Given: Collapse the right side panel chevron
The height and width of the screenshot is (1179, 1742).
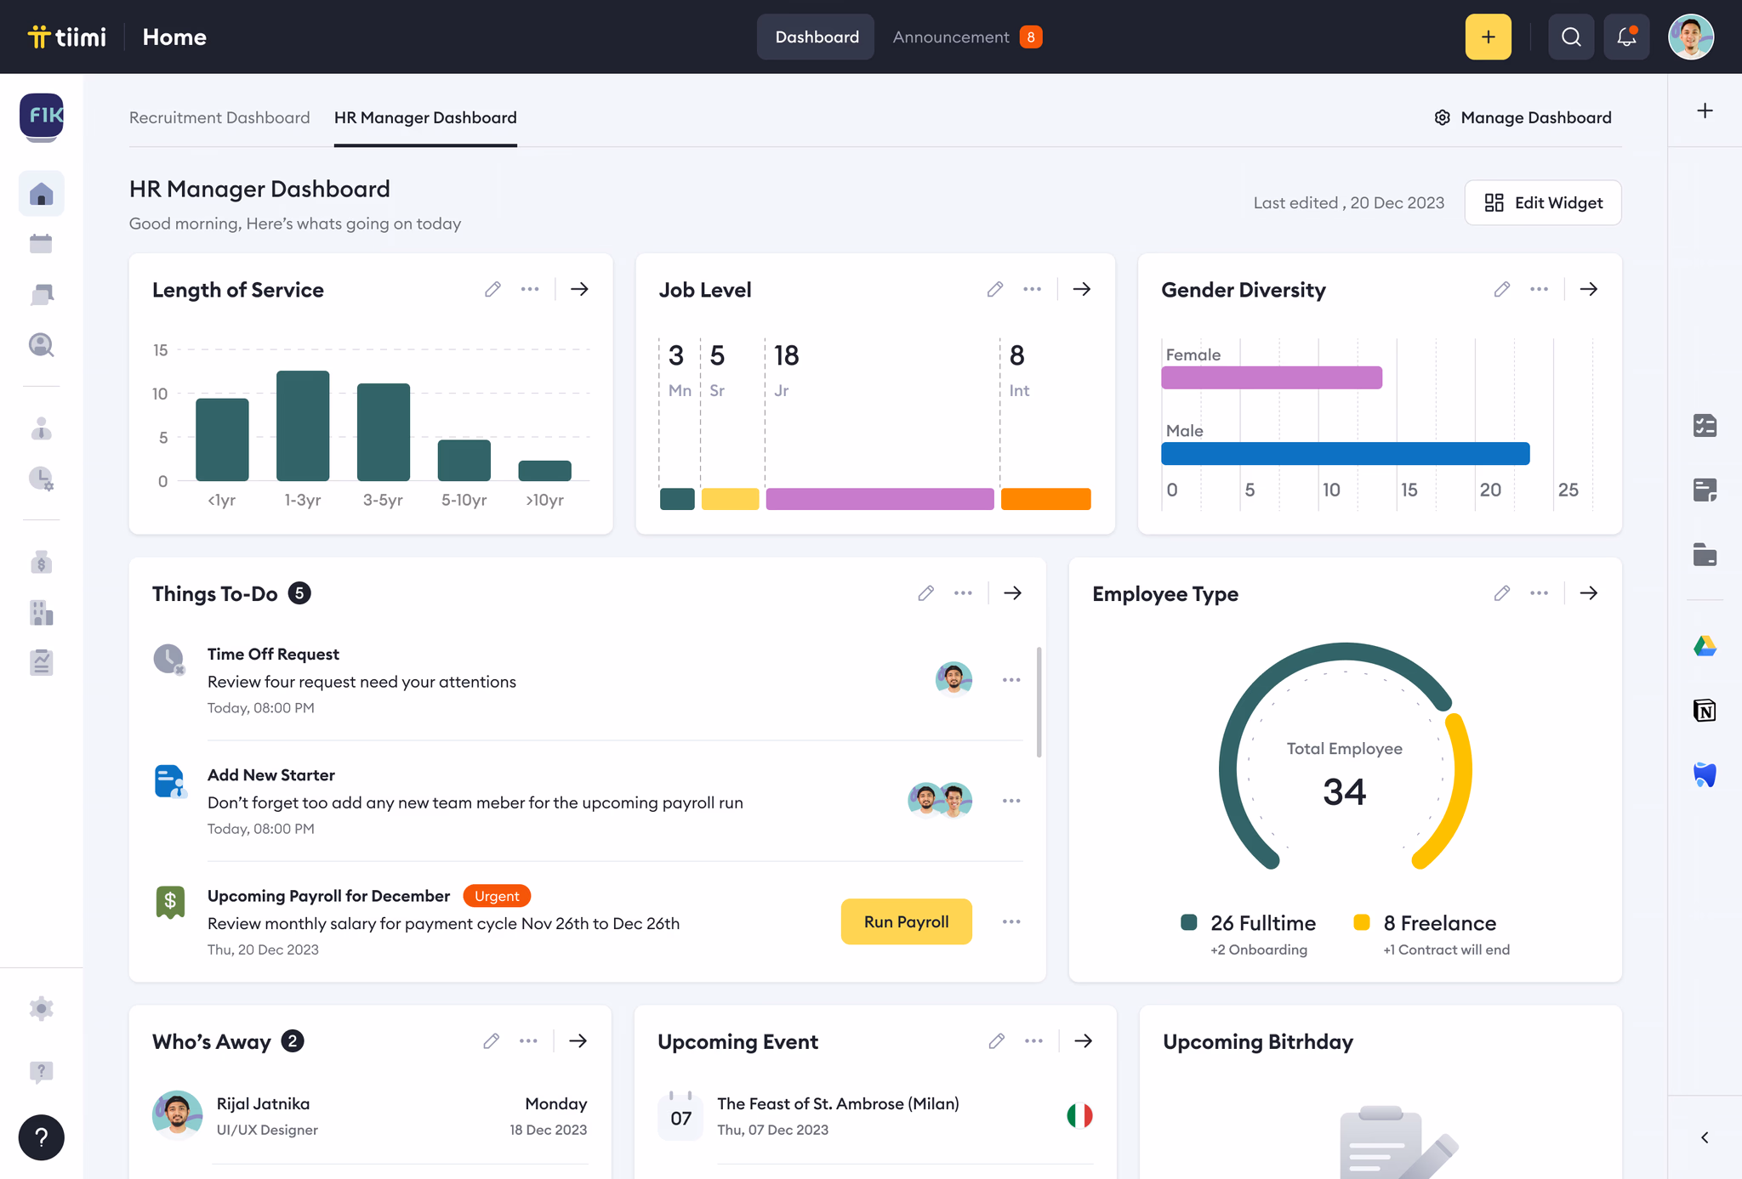Looking at the screenshot, I should (x=1705, y=1137).
